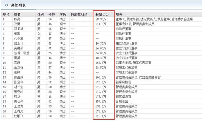Click salary value 170.4万

101,92
